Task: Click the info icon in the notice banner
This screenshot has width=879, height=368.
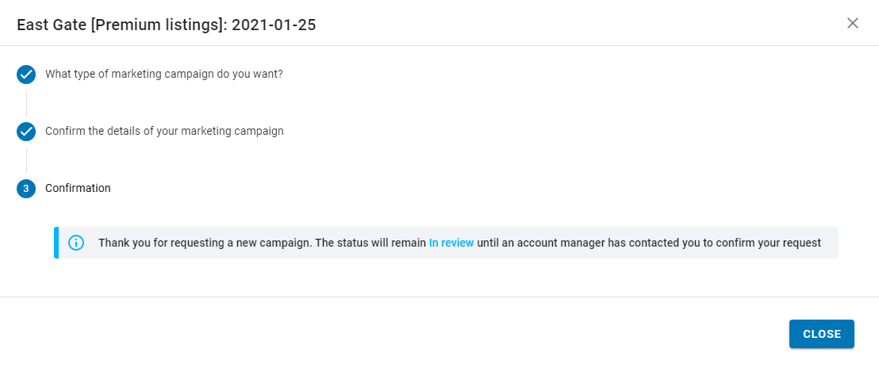Action: point(76,243)
